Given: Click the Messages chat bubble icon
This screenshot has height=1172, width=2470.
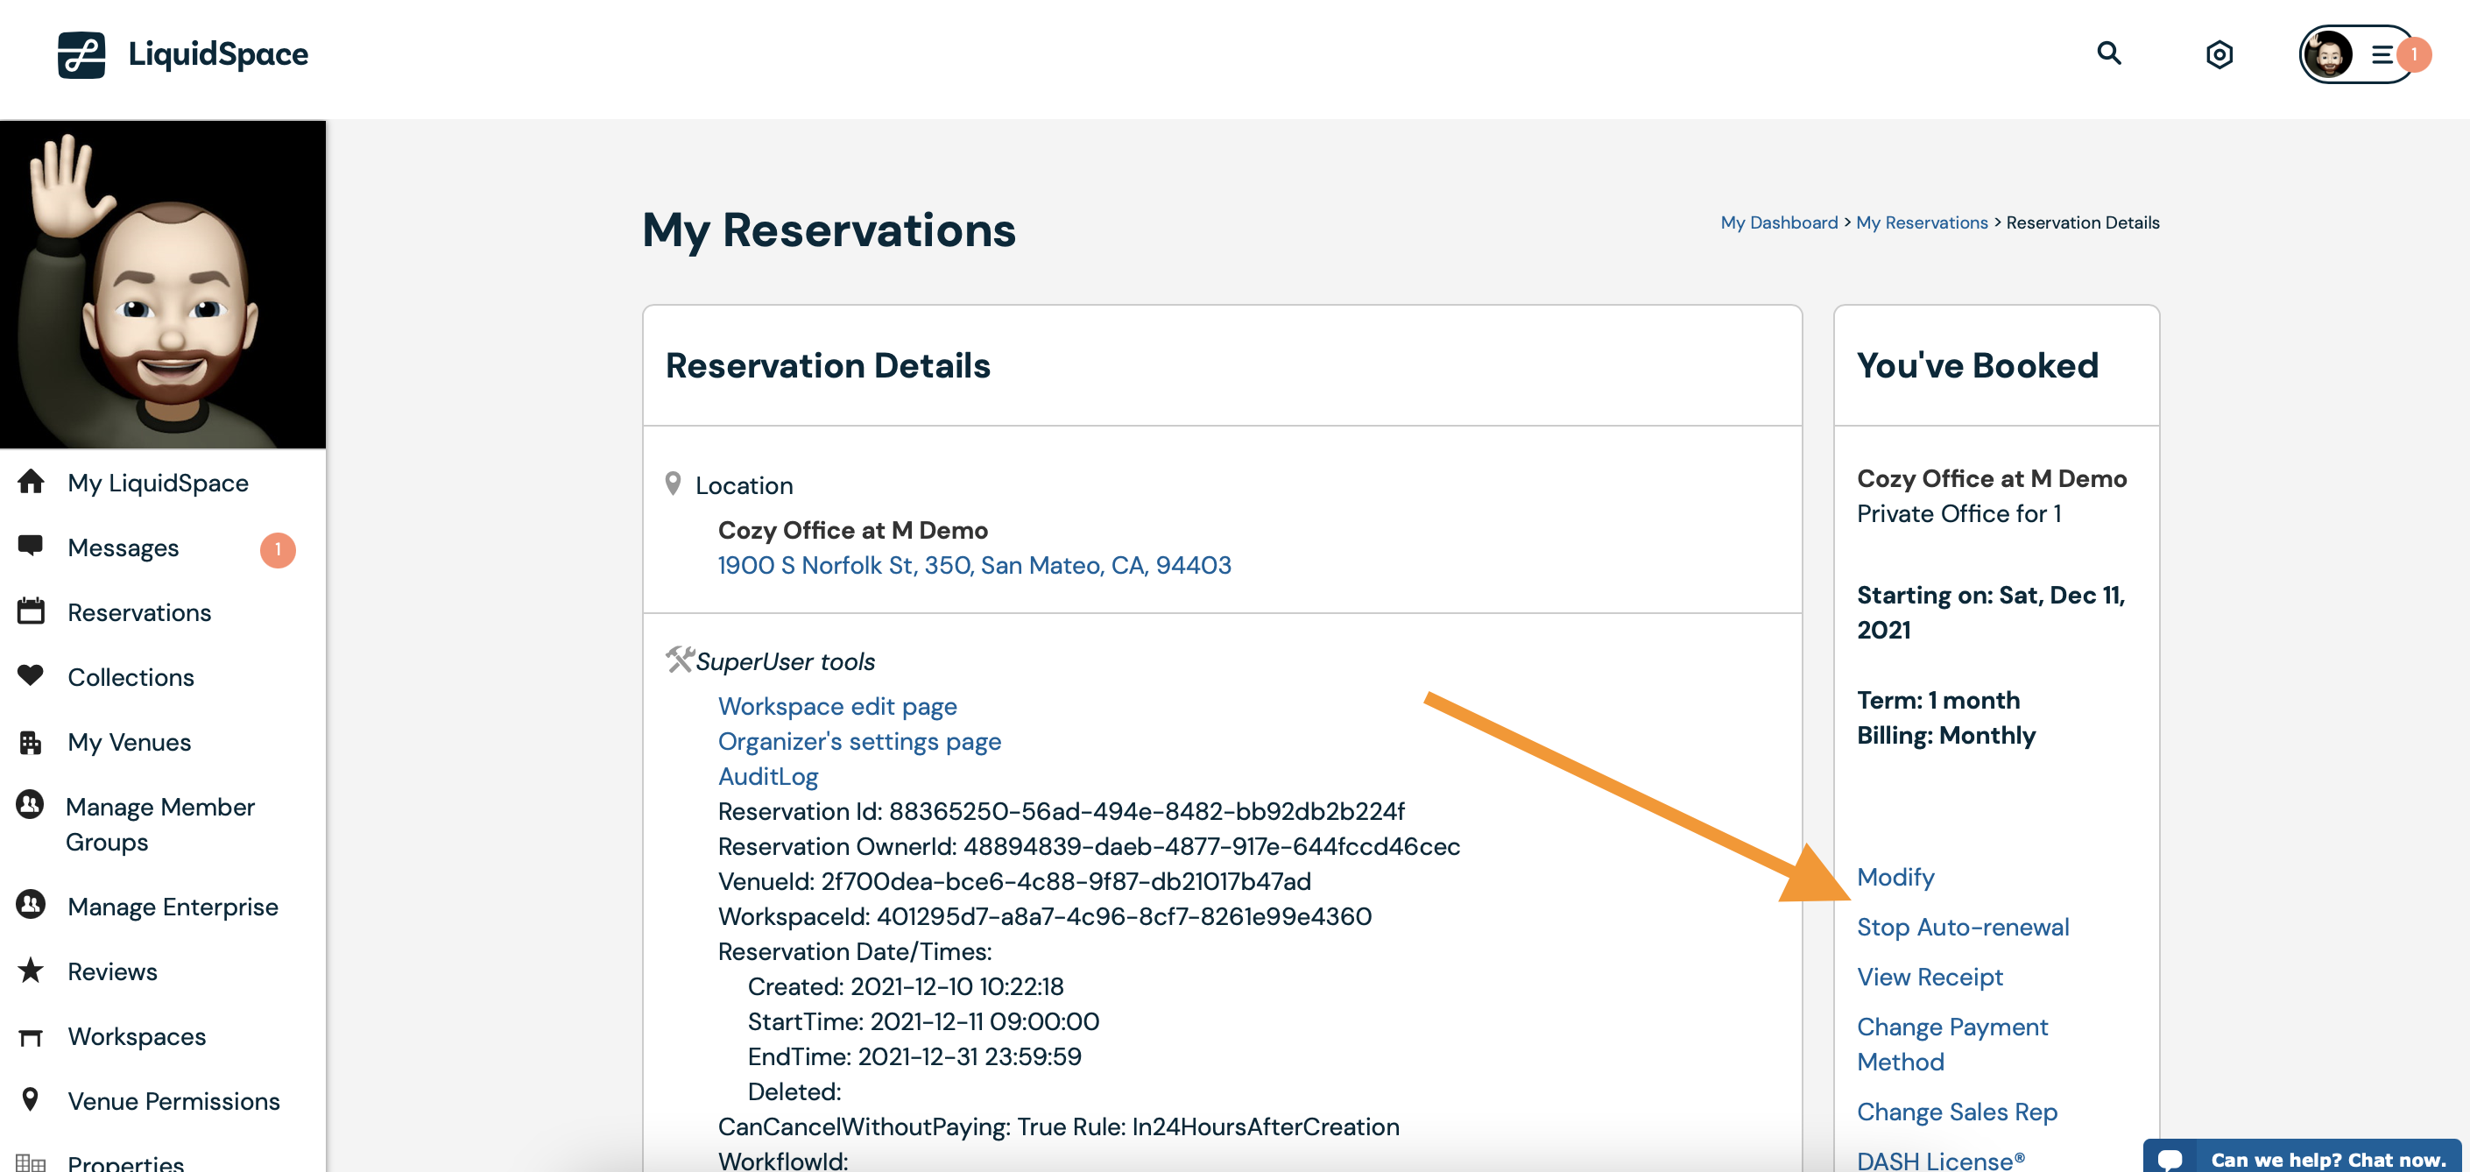Looking at the screenshot, I should point(31,547).
